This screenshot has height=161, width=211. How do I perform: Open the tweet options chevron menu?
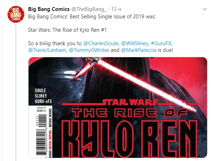pos(205,9)
